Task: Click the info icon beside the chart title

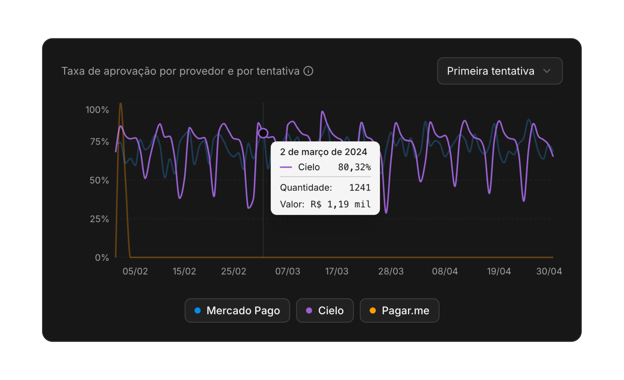Action: click(x=308, y=71)
